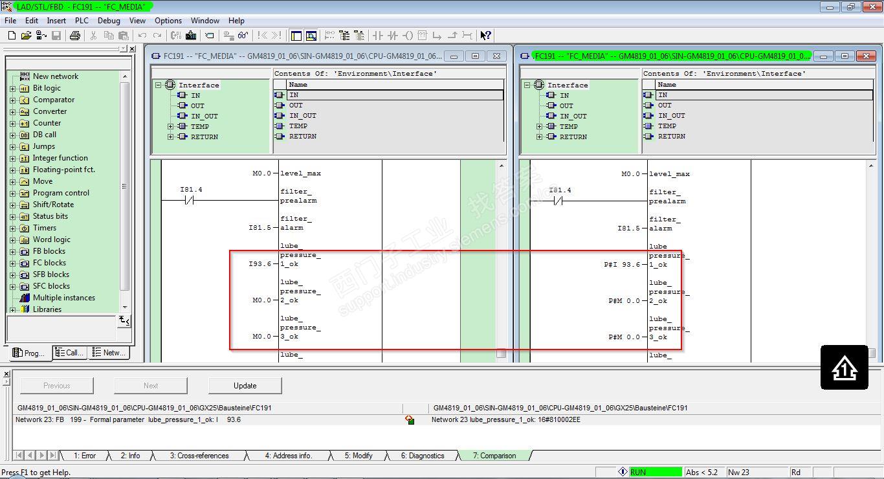Image resolution: width=884 pixels, height=479 pixels.
Task: Click the Undo arrow icon
Action: 142,36
